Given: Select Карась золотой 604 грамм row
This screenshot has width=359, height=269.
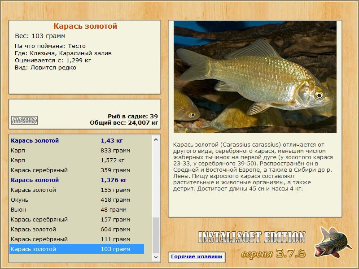Looking at the screenshot, I should (x=77, y=229).
